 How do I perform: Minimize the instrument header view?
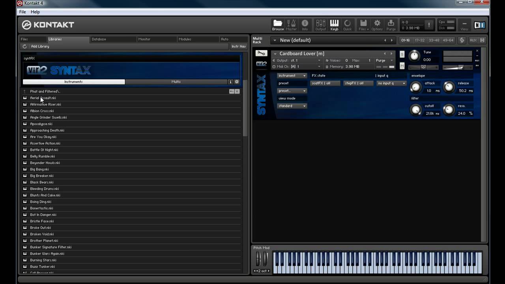coord(477,56)
